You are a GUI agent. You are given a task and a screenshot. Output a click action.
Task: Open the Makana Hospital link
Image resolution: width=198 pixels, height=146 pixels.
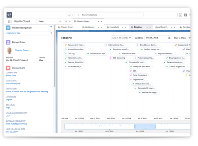click(13, 83)
